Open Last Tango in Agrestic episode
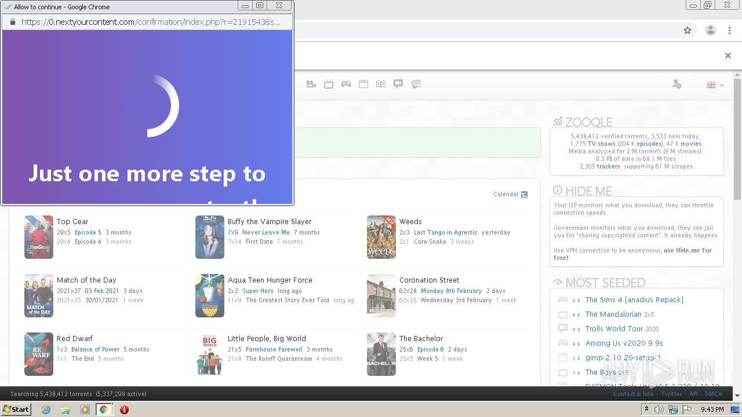742x417 pixels. pos(446,232)
